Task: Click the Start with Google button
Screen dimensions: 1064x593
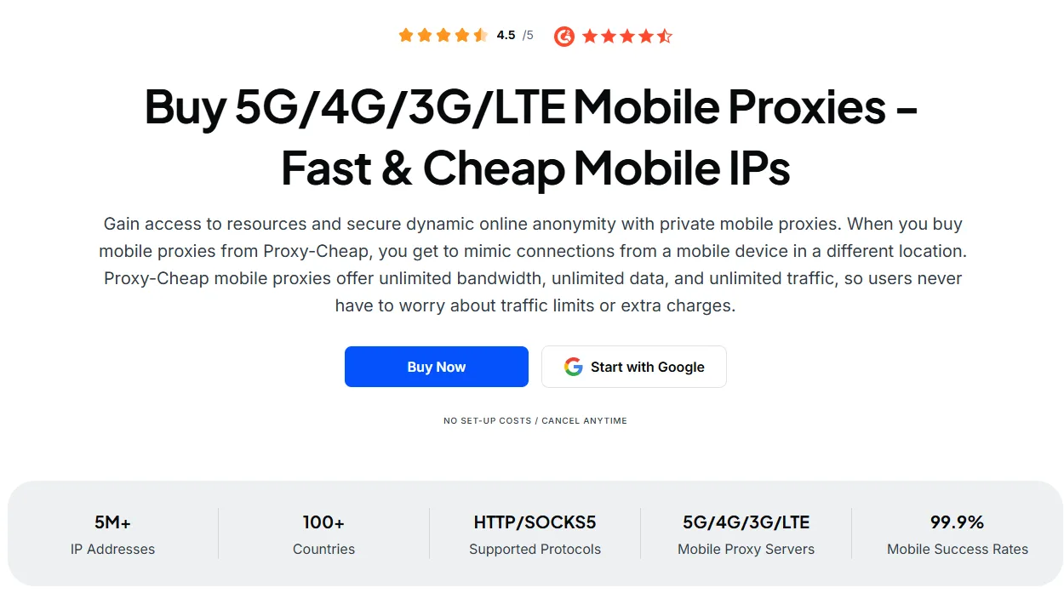Action: tap(633, 366)
